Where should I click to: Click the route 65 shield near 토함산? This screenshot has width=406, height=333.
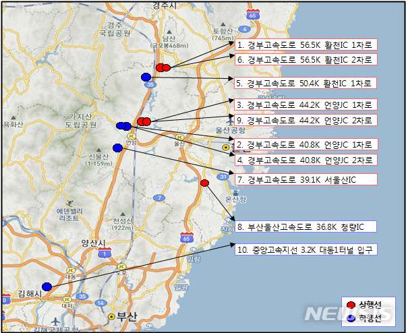[252, 14]
